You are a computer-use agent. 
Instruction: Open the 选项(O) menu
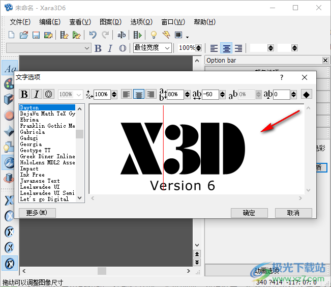pyautogui.click(x=141, y=22)
